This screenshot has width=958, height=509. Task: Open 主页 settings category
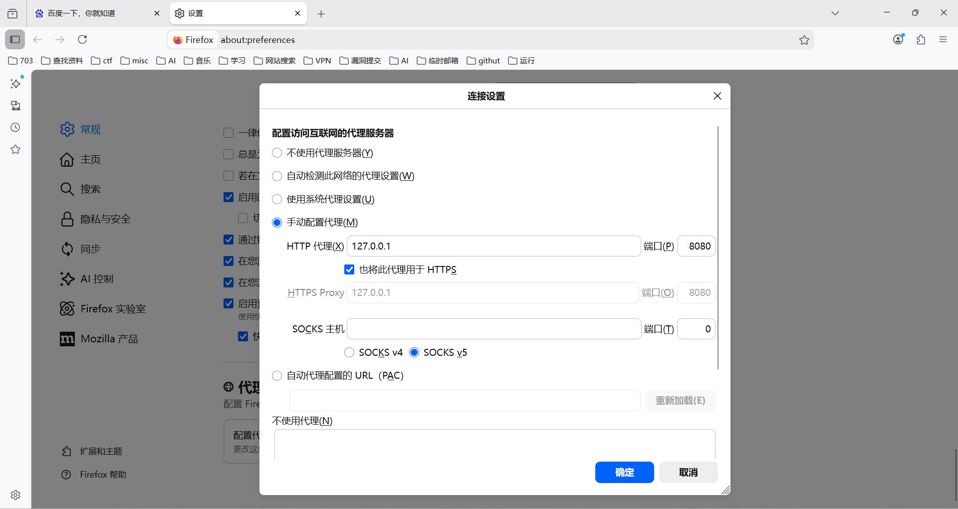[x=80, y=160]
